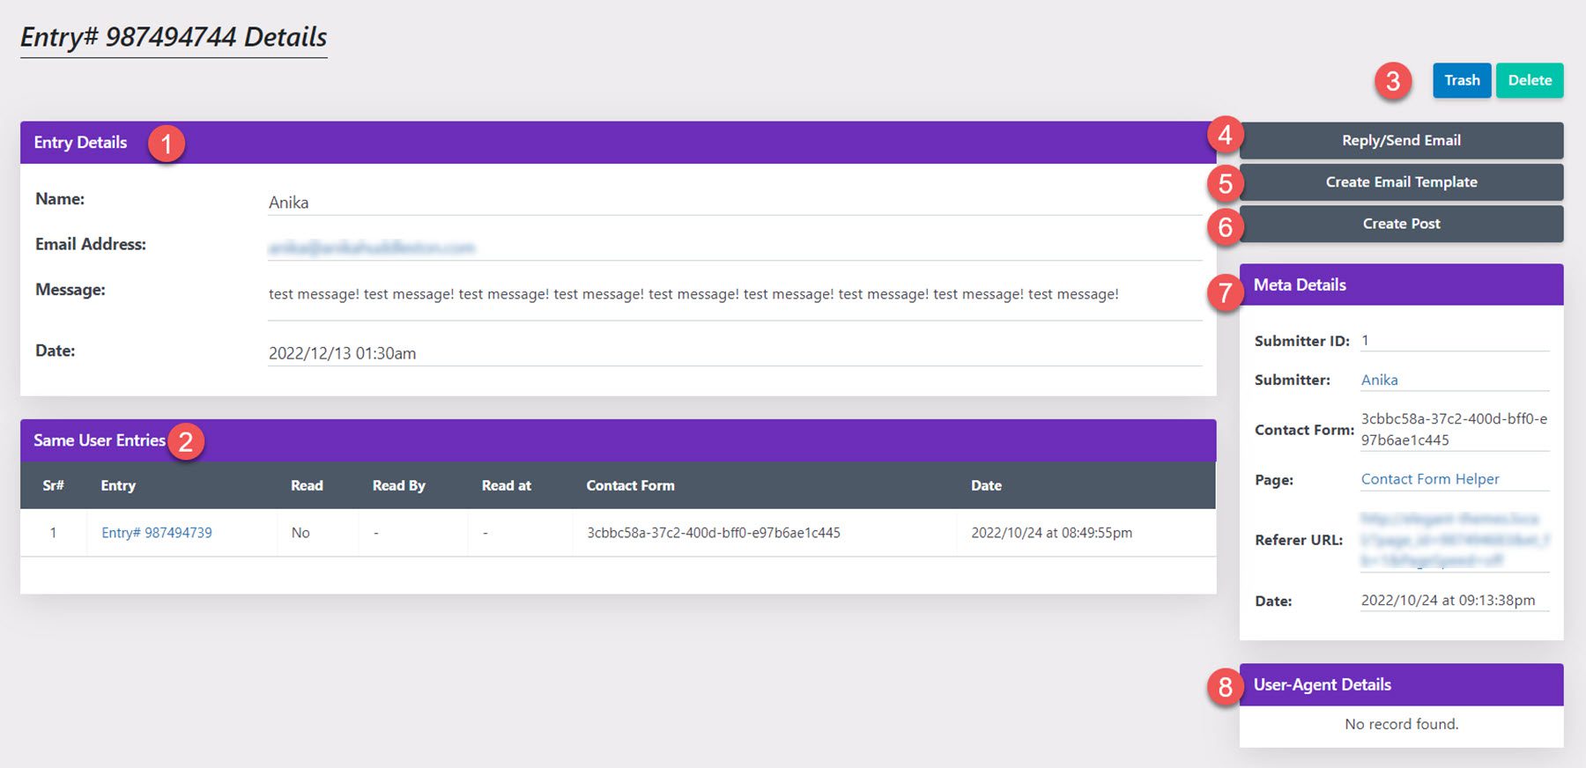Click the Entry# 987494744 Details page title

174,37
